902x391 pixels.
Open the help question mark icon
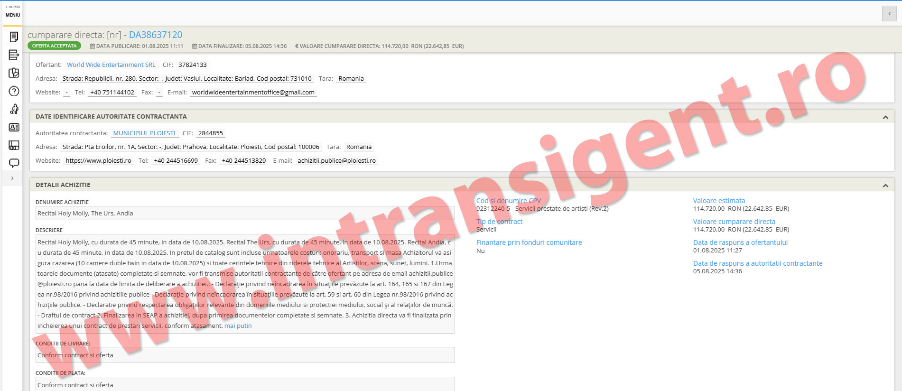point(14,91)
